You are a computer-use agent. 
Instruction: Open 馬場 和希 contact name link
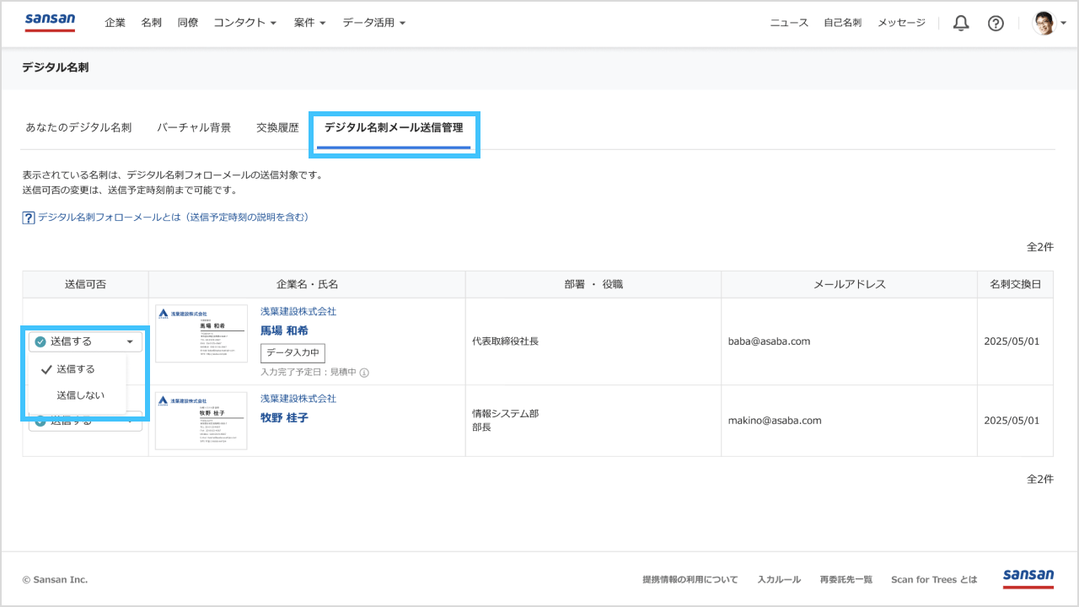(284, 330)
